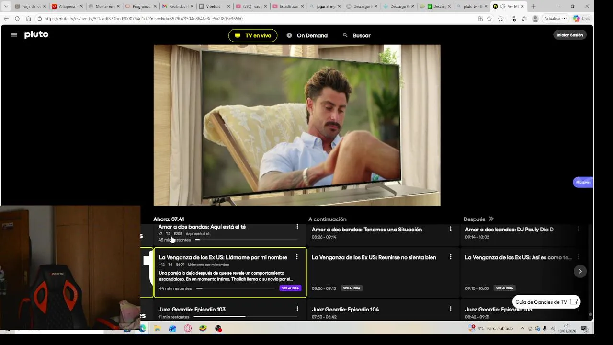This screenshot has height=345, width=613.
Task: Open Guía de Canales de TV
Action: point(546,302)
